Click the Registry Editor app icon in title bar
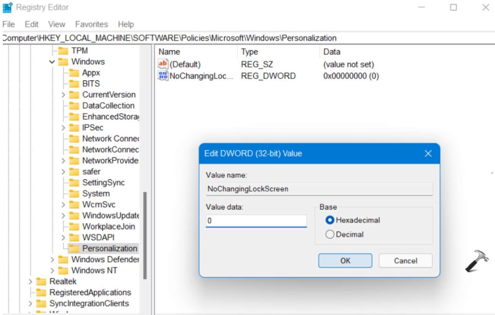 tap(7, 7)
